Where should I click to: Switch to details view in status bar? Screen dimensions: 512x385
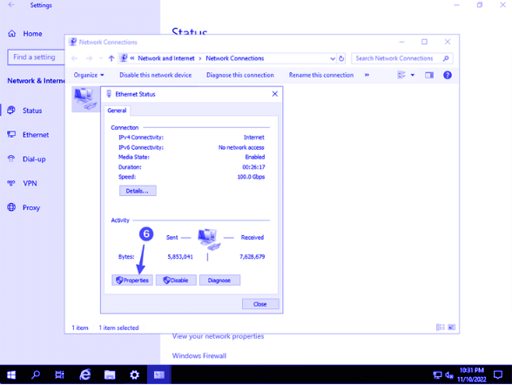[441, 328]
